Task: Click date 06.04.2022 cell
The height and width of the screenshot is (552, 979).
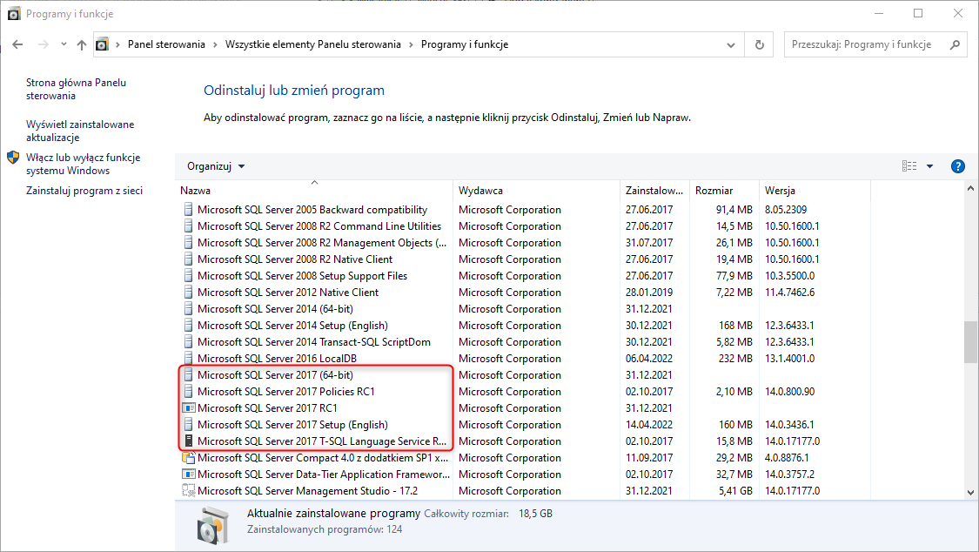Action: coord(648,359)
